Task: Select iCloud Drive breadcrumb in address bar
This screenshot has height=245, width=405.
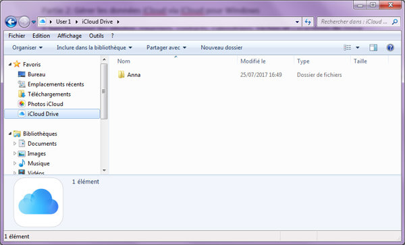Action: 97,22
